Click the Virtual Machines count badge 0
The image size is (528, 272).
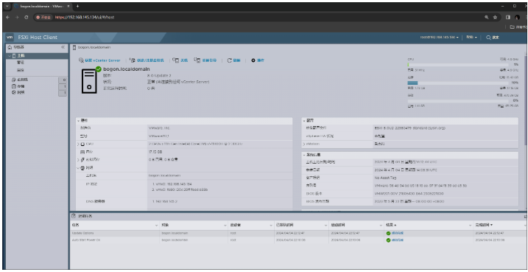(63, 80)
